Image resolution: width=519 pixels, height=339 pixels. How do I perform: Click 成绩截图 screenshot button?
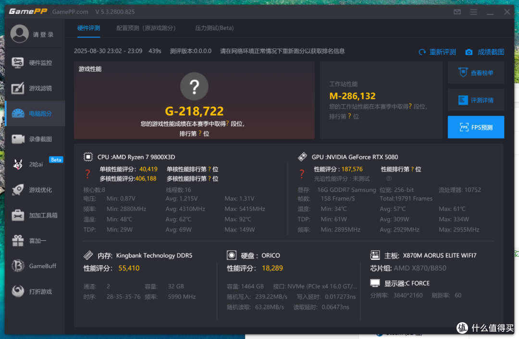(484, 52)
